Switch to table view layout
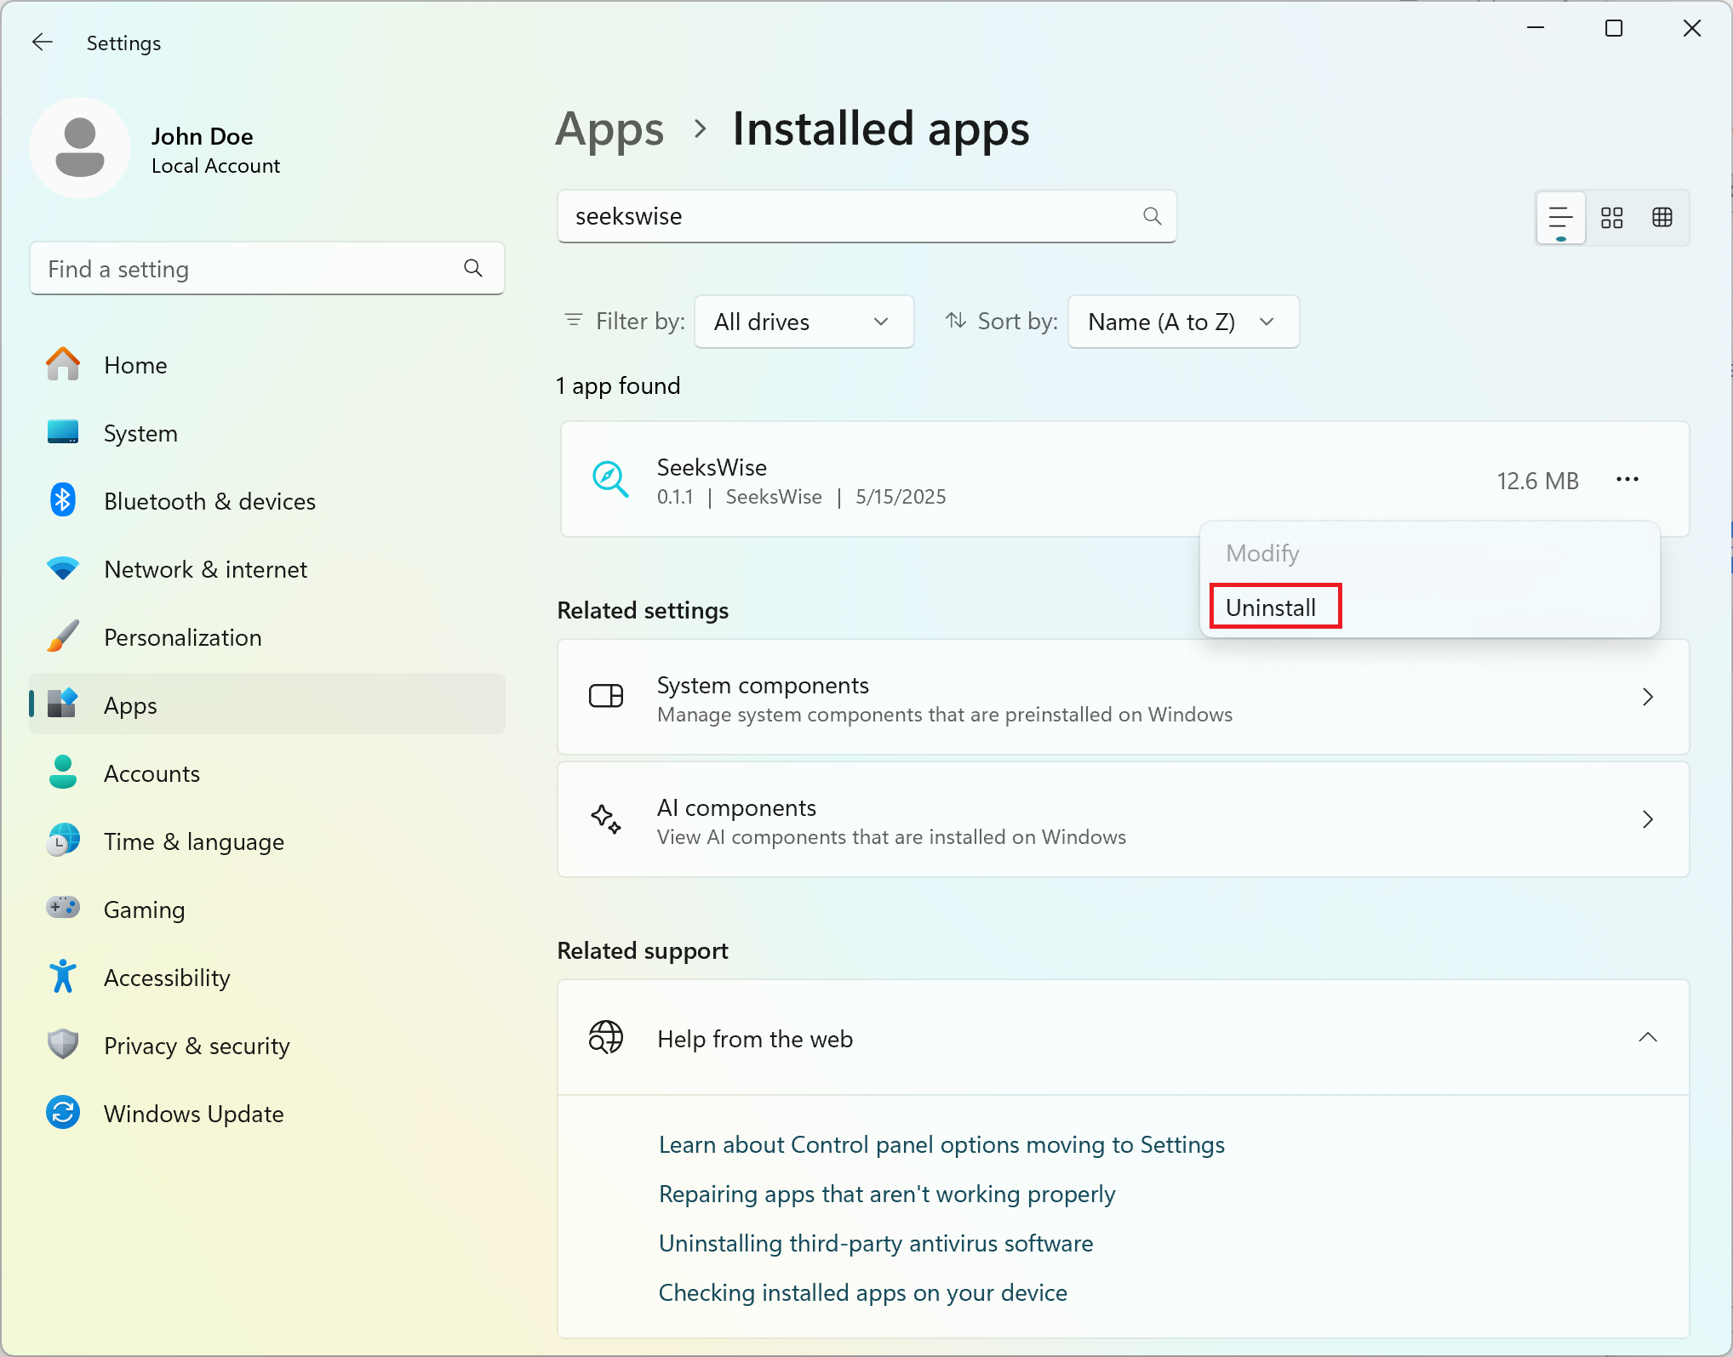This screenshot has height=1357, width=1733. pyautogui.click(x=1662, y=218)
